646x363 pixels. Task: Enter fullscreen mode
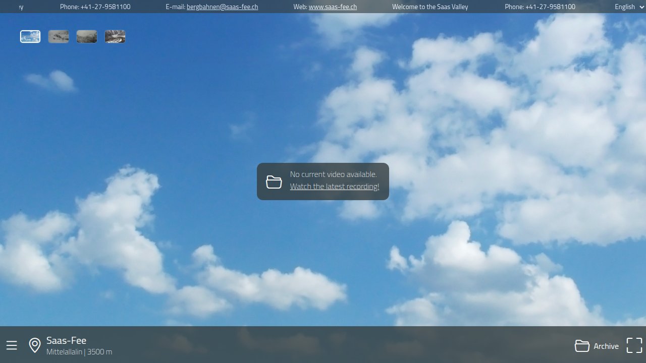point(634,345)
